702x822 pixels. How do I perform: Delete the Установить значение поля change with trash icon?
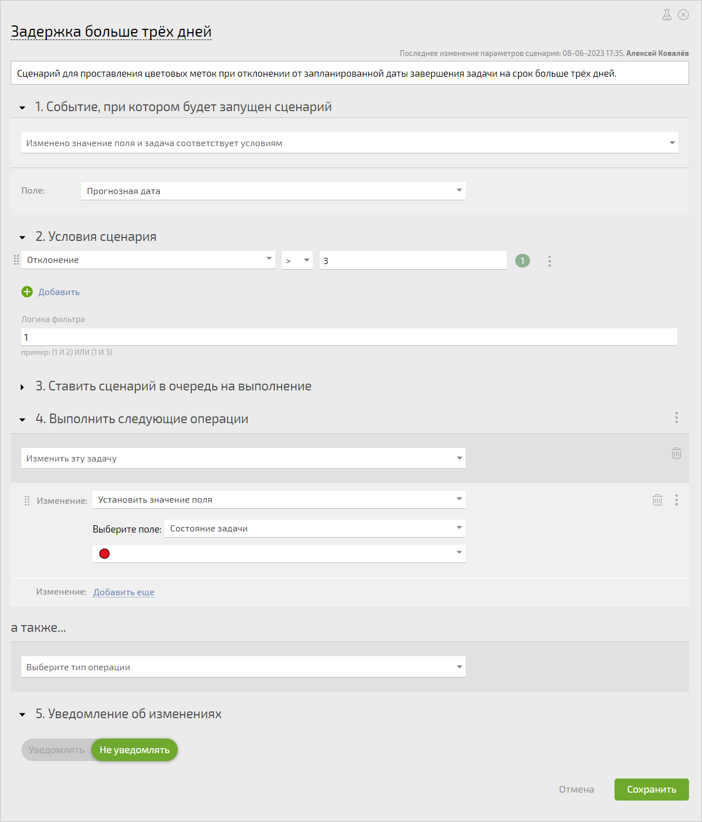(657, 500)
